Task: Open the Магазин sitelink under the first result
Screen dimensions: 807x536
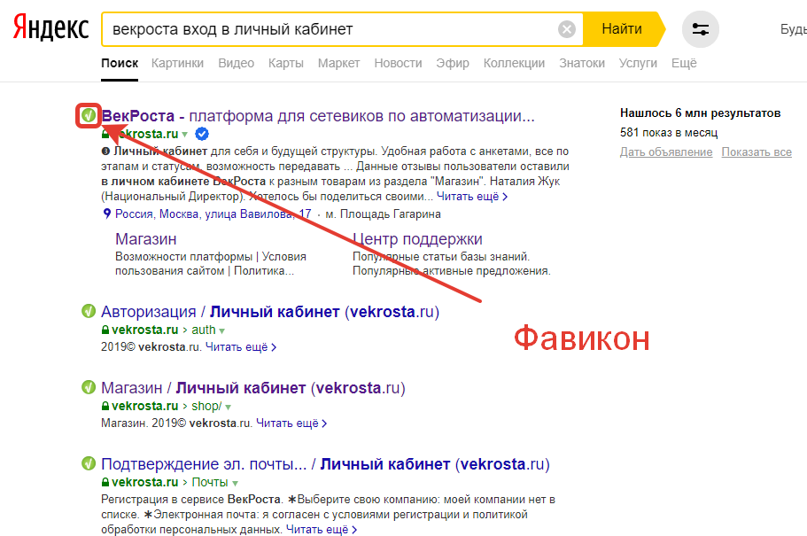Action: click(x=145, y=239)
